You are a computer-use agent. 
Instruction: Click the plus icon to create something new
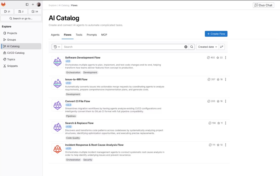pos(33,4)
